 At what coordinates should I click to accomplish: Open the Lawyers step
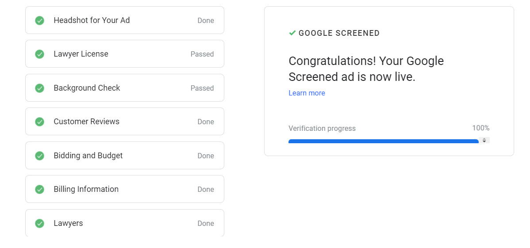[x=125, y=223]
